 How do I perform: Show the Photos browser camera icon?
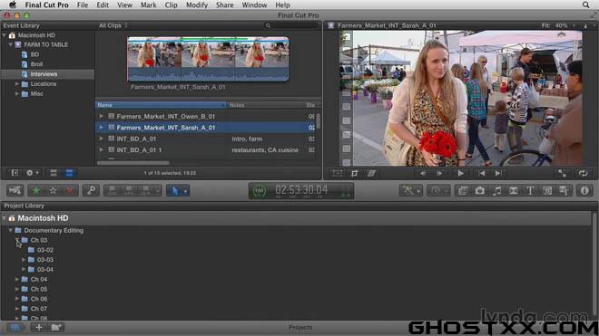pos(480,190)
